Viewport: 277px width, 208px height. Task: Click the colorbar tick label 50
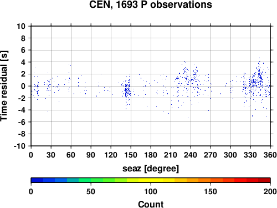[91, 191]
